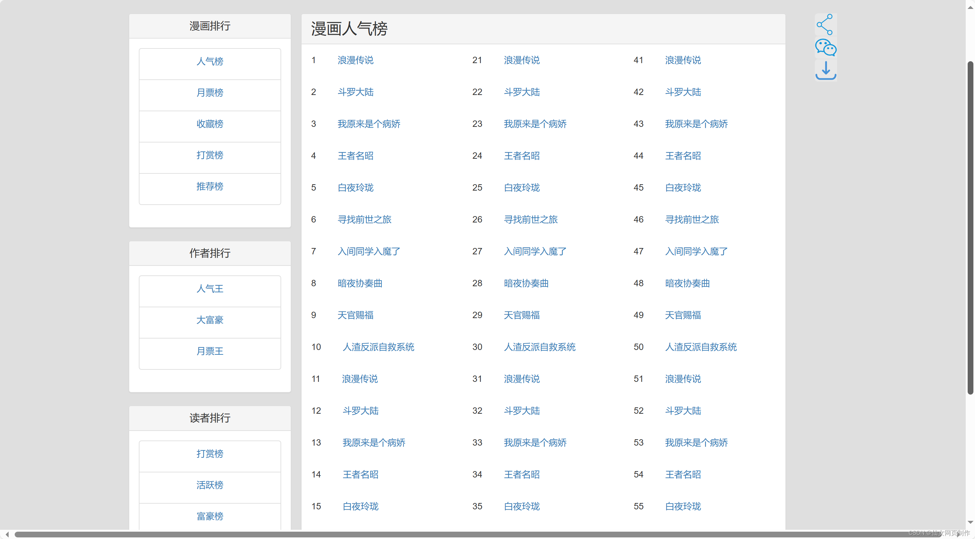The image size is (975, 539).
Task: Click the download icon on the right sidebar
Action: coord(826,71)
